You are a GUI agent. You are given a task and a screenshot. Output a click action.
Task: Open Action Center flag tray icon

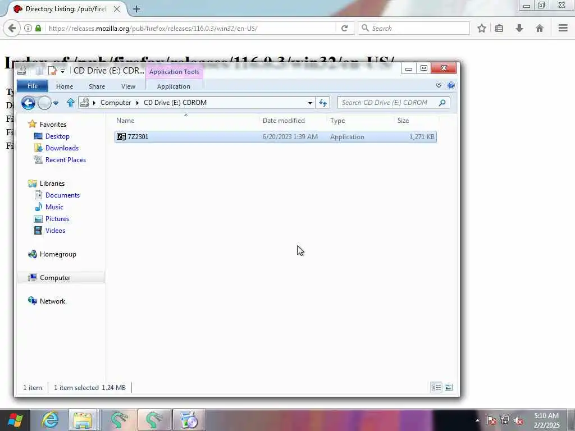point(491,421)
